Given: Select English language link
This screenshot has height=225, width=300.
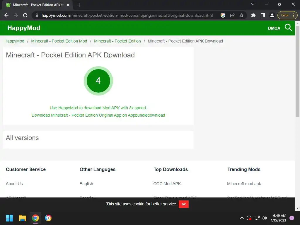Looking at the screenshot, I should click(86, 184).
